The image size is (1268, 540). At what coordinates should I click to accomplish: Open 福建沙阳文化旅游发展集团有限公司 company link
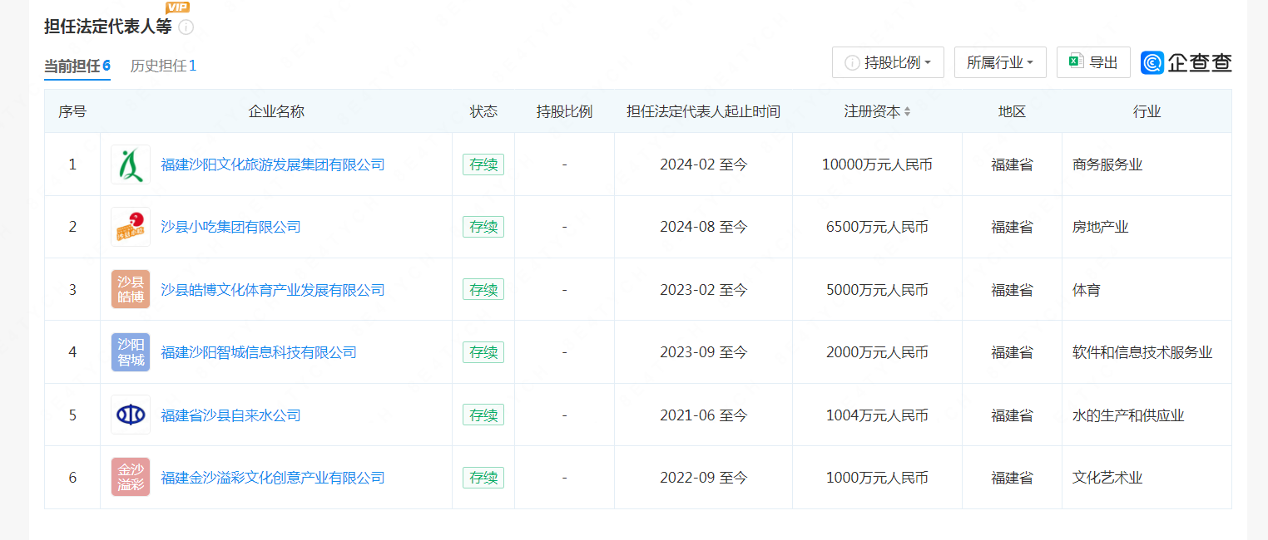pyautogui.click(x=272, y=164)
